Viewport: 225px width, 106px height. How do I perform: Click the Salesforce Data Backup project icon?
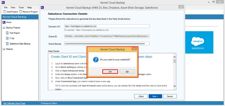(x=7, y=44)
